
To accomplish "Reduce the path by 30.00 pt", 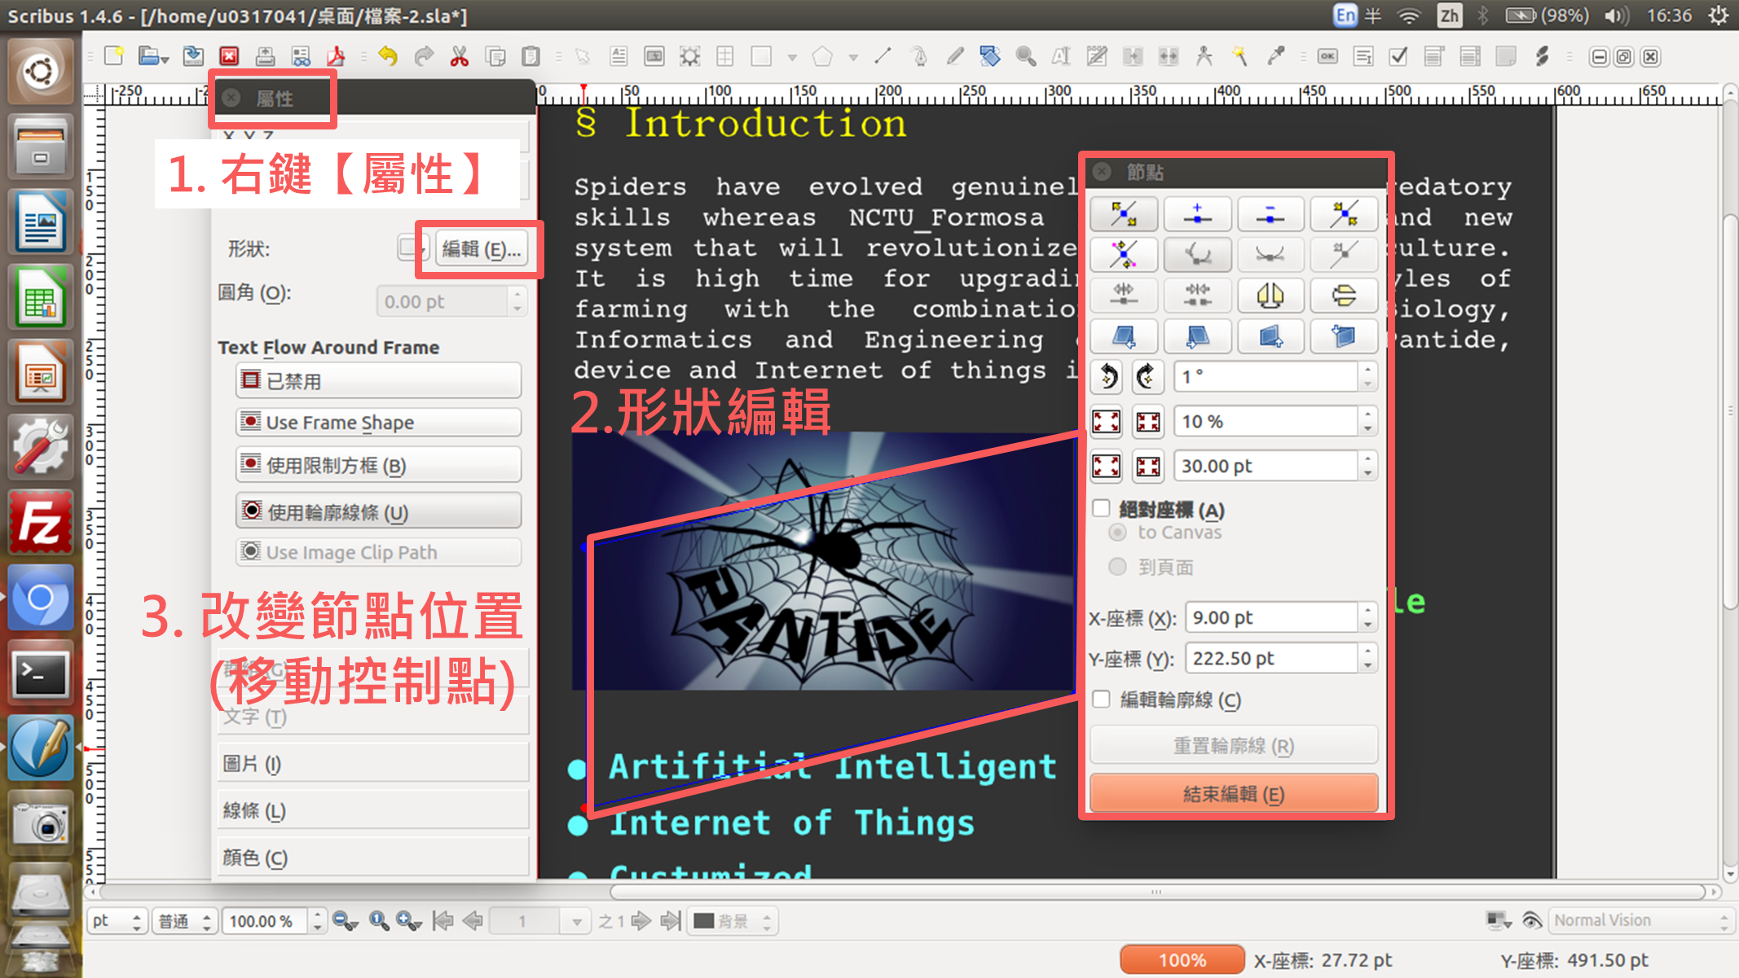I will click(x=1148, y=467).
